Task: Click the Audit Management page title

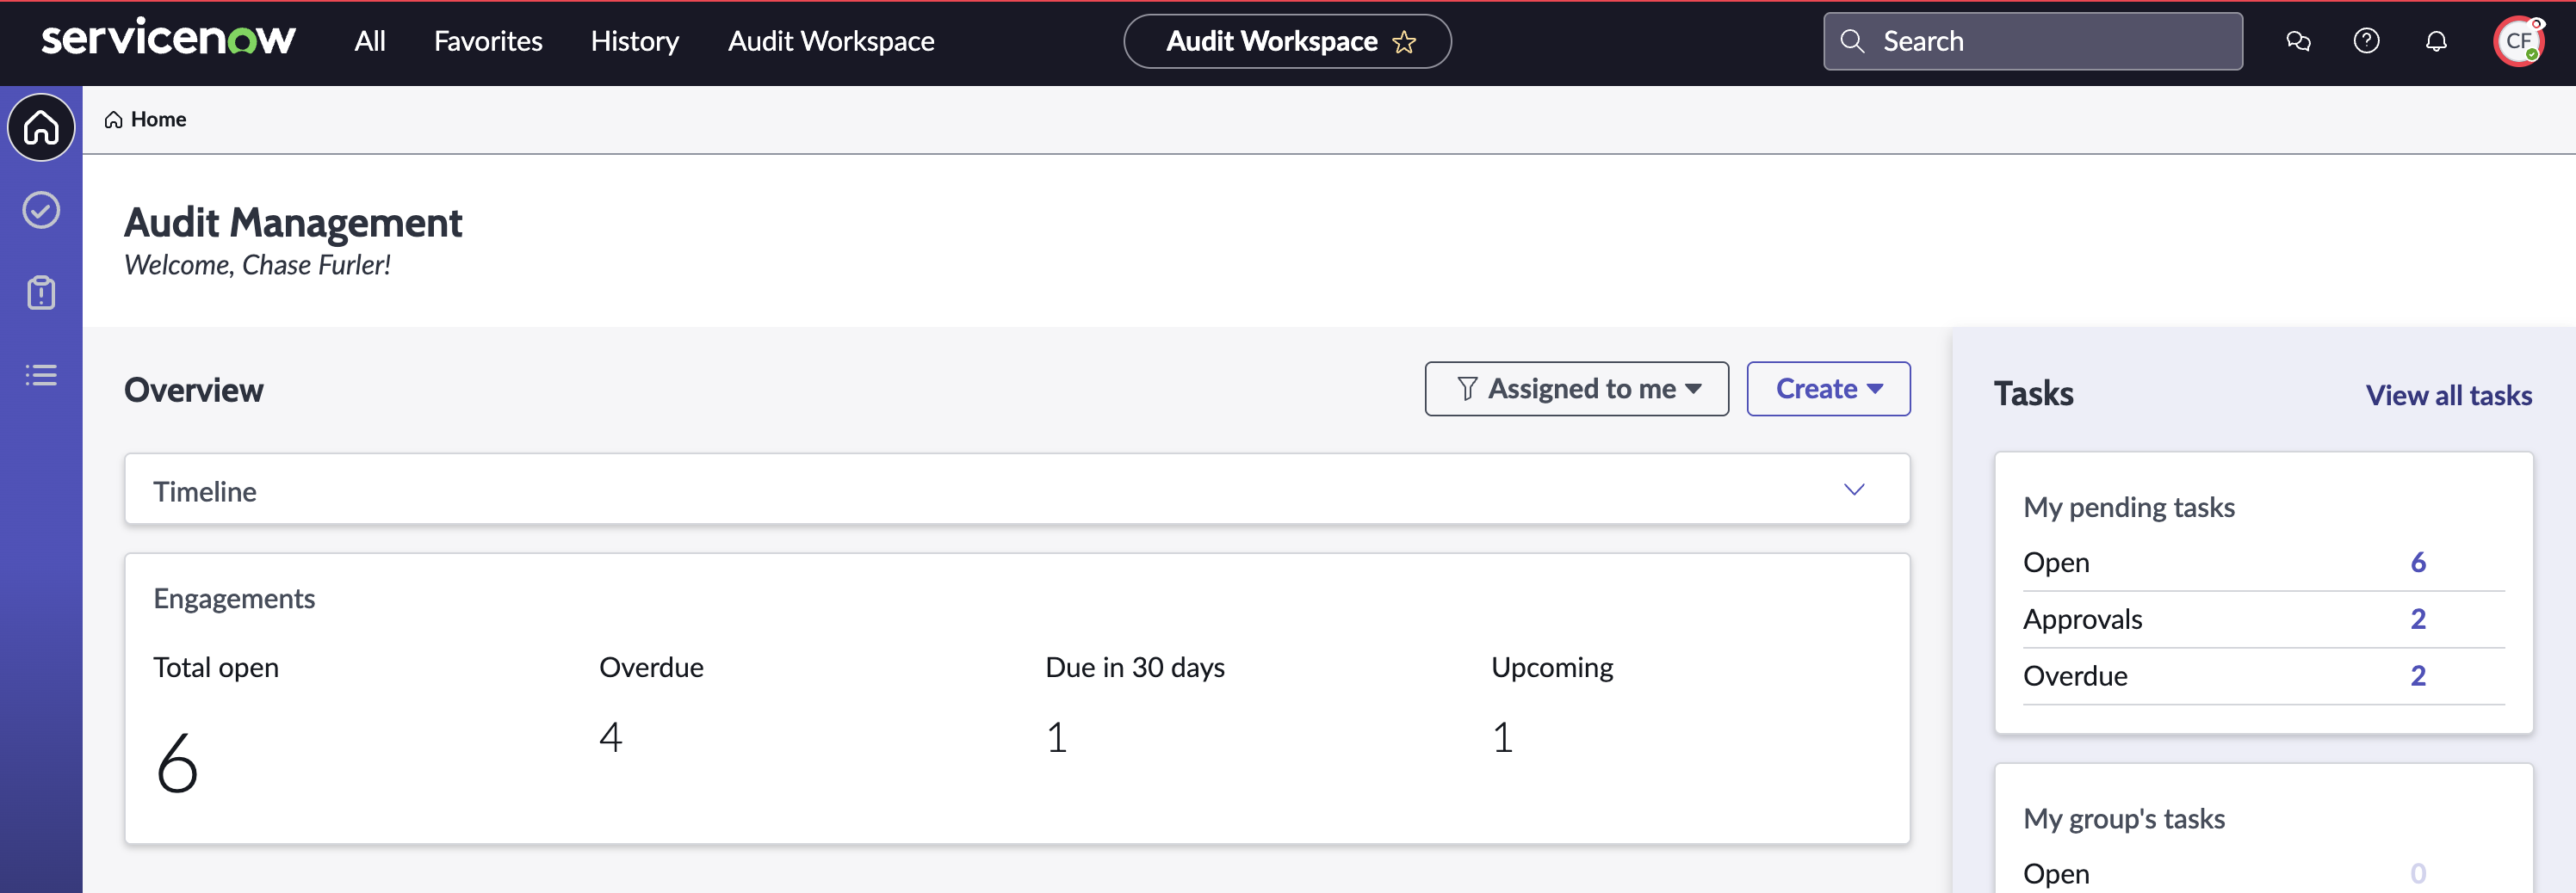Action: coord(292,223)
